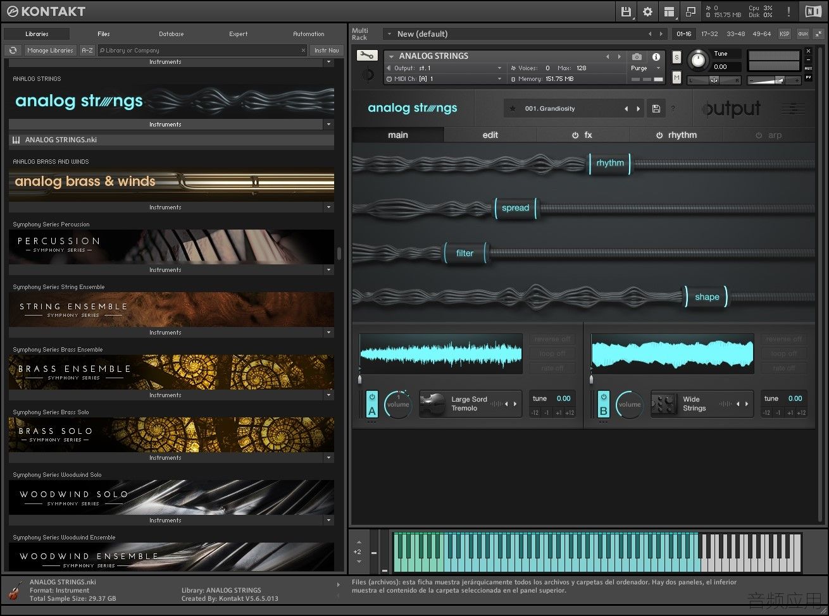Click the A-Z sort button
Viewport: 829px width, 616px height.
(87, 51)
